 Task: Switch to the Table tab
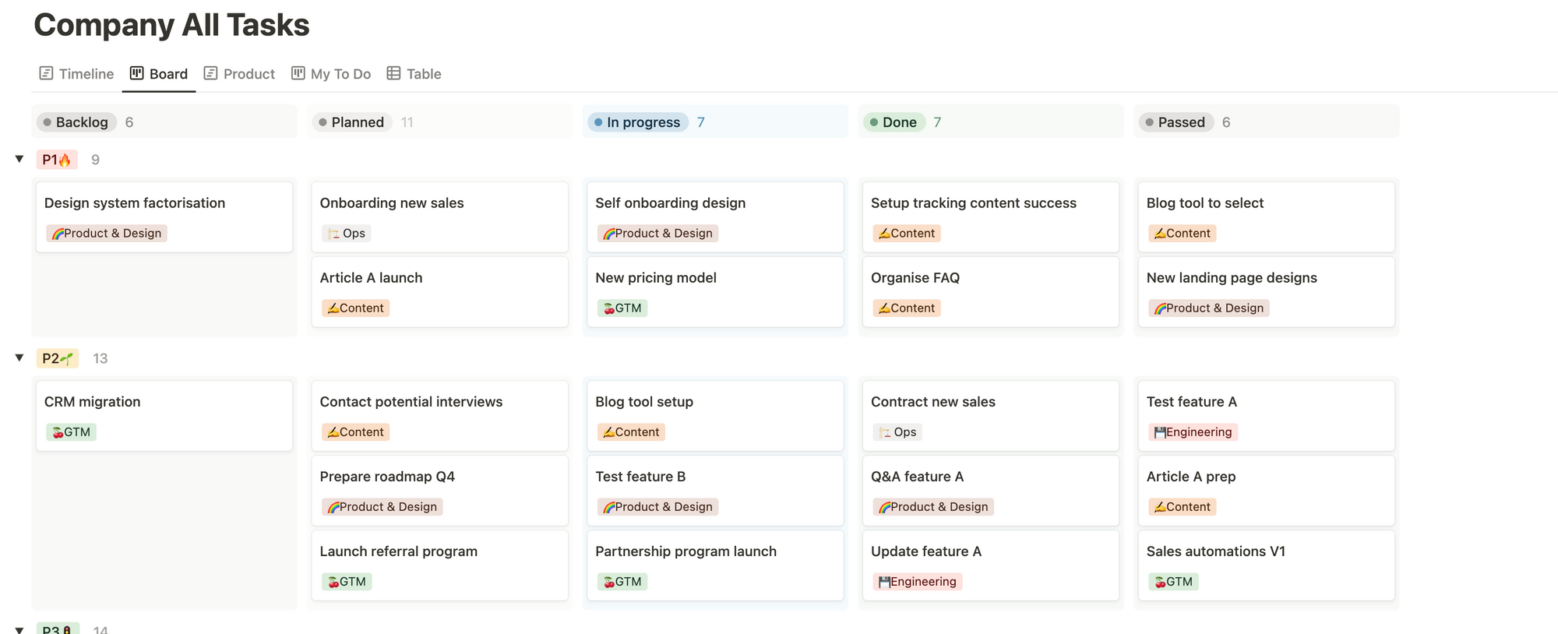tap(423, 74)
